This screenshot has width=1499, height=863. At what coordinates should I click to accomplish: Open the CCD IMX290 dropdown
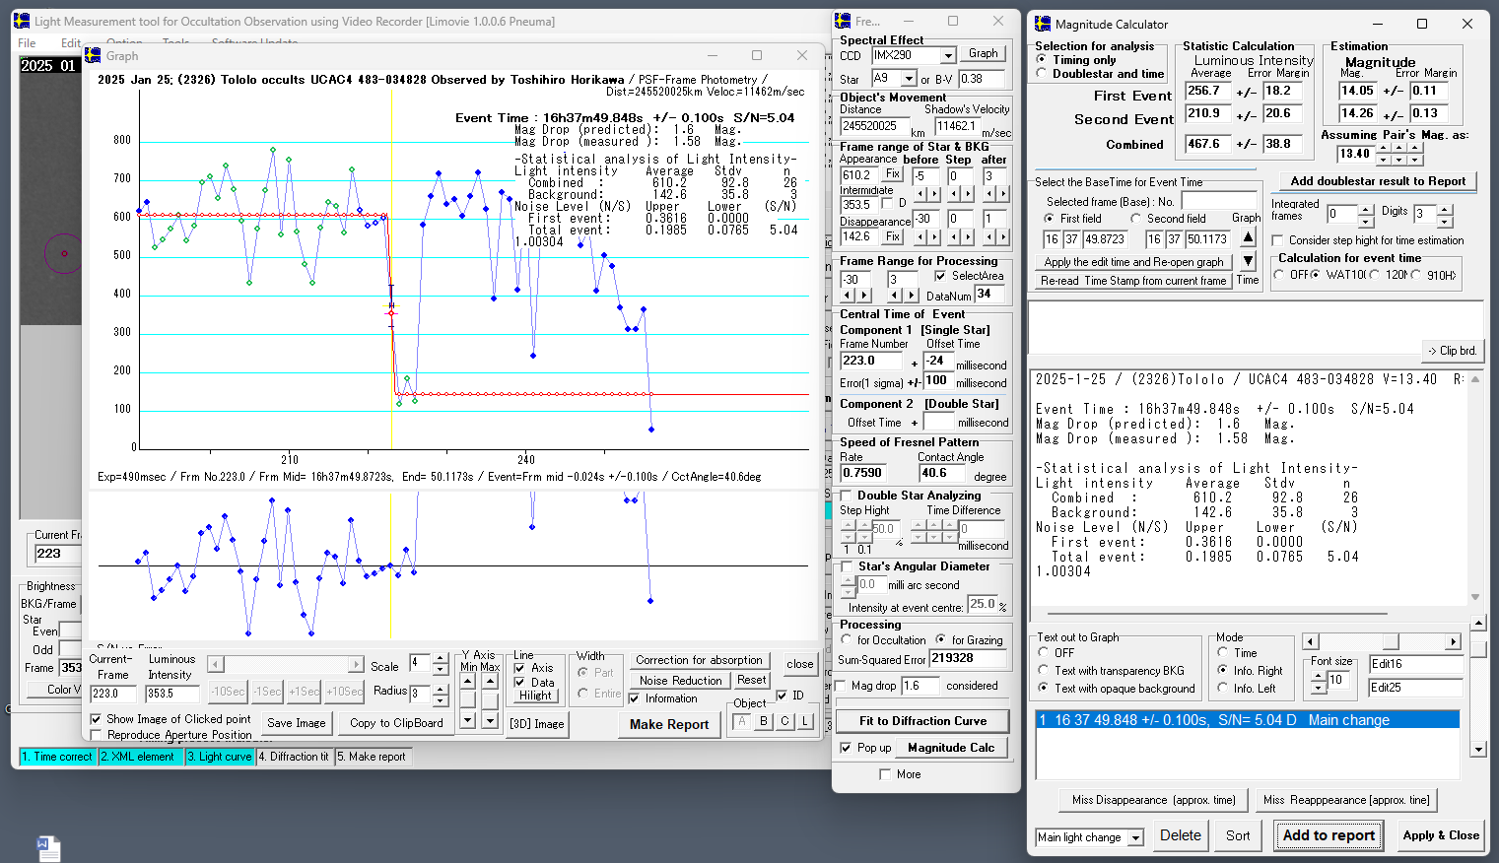(948, 56)
